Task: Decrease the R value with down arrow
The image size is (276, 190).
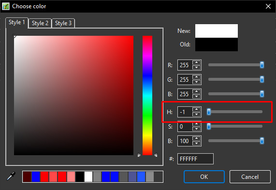Action: (196, 67)
